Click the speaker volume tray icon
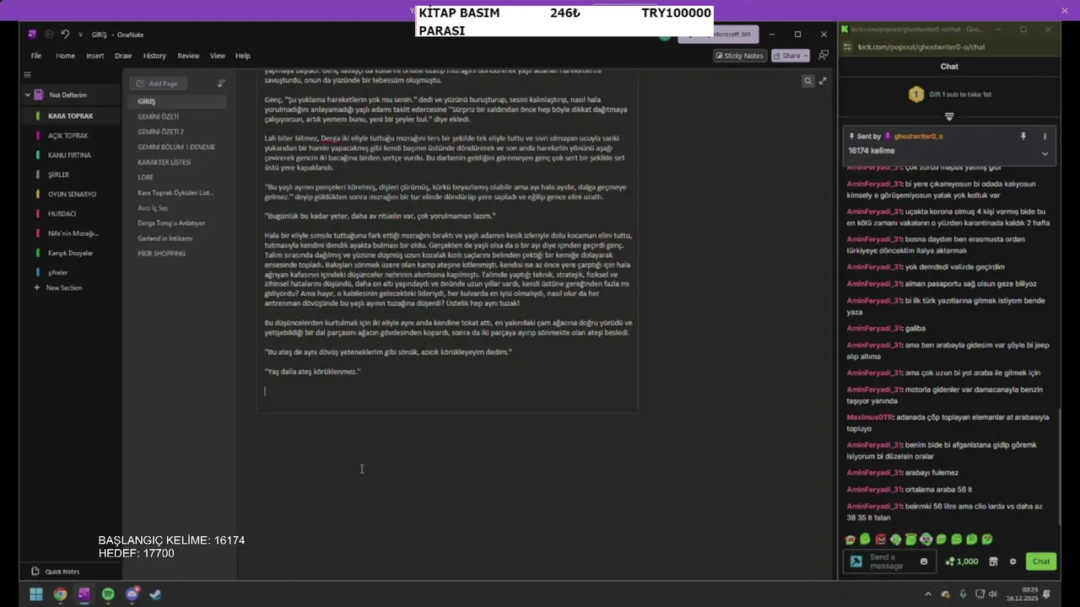1080x607 pixels. [993, 594]
